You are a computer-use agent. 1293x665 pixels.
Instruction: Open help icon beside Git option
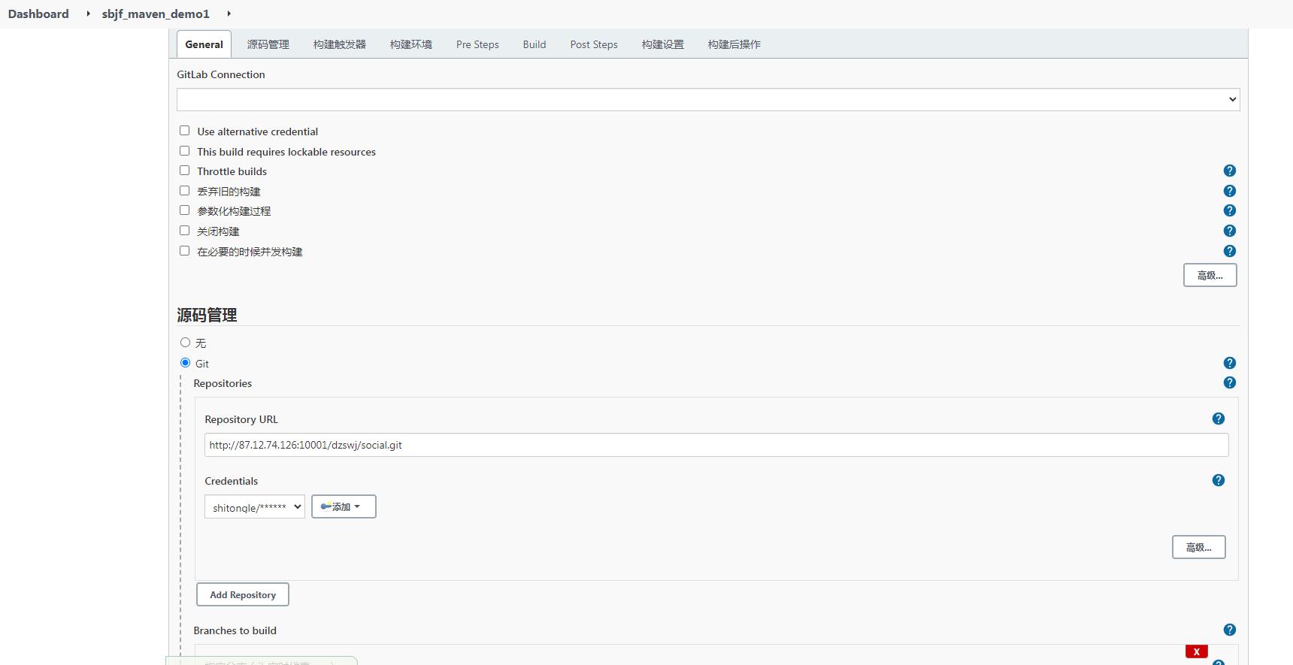(x=1230, y=363)
